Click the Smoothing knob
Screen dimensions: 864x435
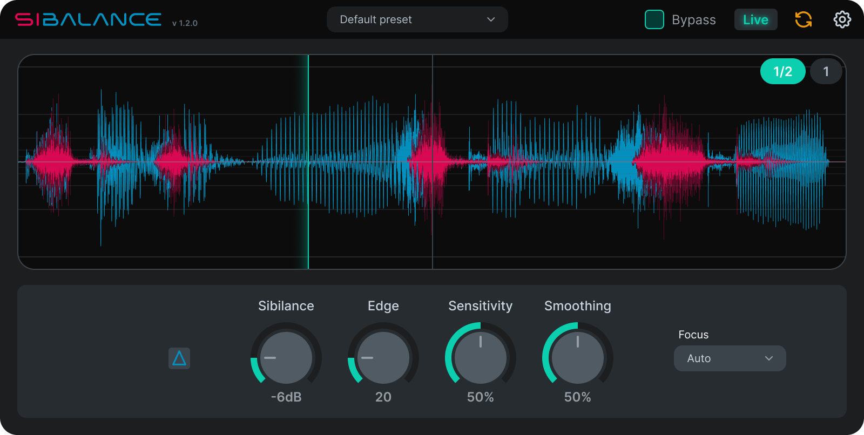578,358
